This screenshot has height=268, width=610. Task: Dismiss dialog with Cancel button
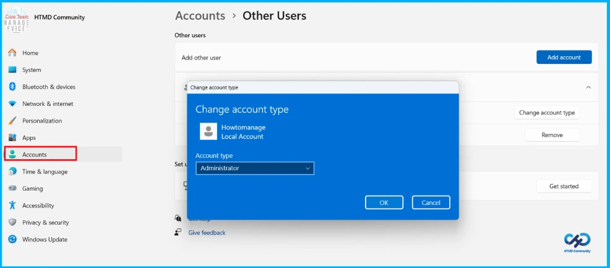click(x=431, y=202)
